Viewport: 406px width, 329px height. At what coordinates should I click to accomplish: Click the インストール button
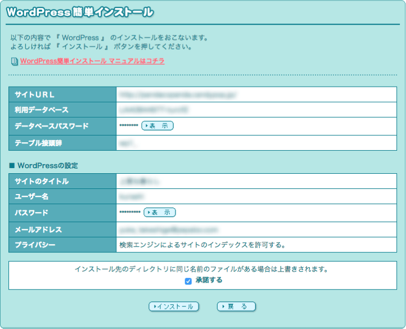tap(174, 307)
